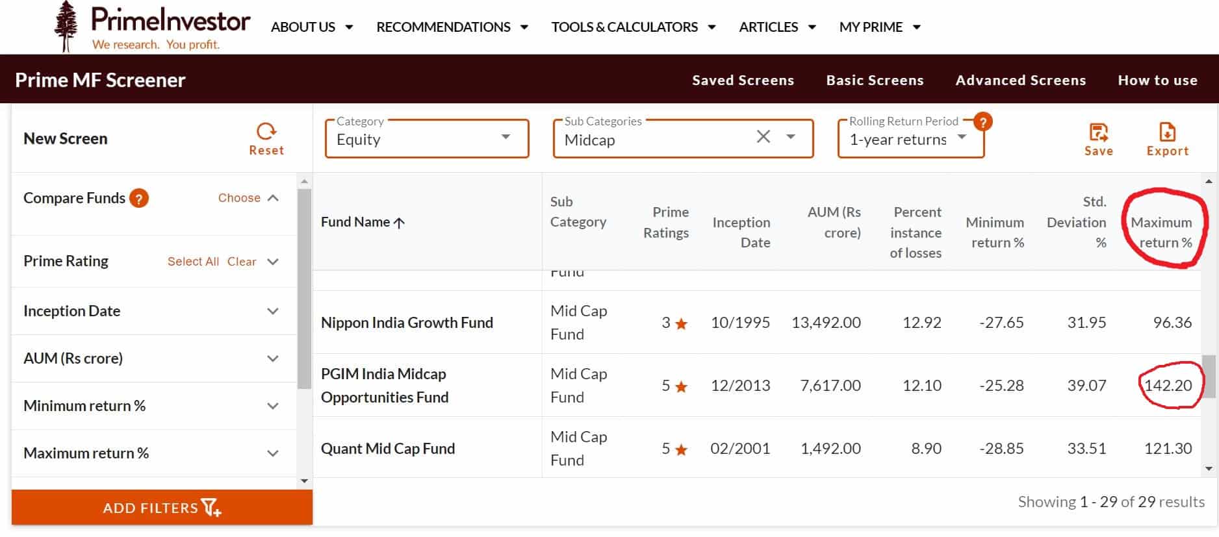This screenshot has width=1219, height=537.
Task: Expand the Minimum return % filter
Action: click(x=273, y=406)
